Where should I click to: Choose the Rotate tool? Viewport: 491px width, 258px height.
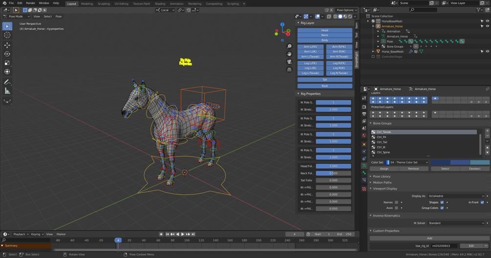tap(7, 54)
